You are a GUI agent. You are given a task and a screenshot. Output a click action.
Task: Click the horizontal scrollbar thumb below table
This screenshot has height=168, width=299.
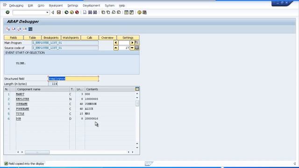click(37, 152)
